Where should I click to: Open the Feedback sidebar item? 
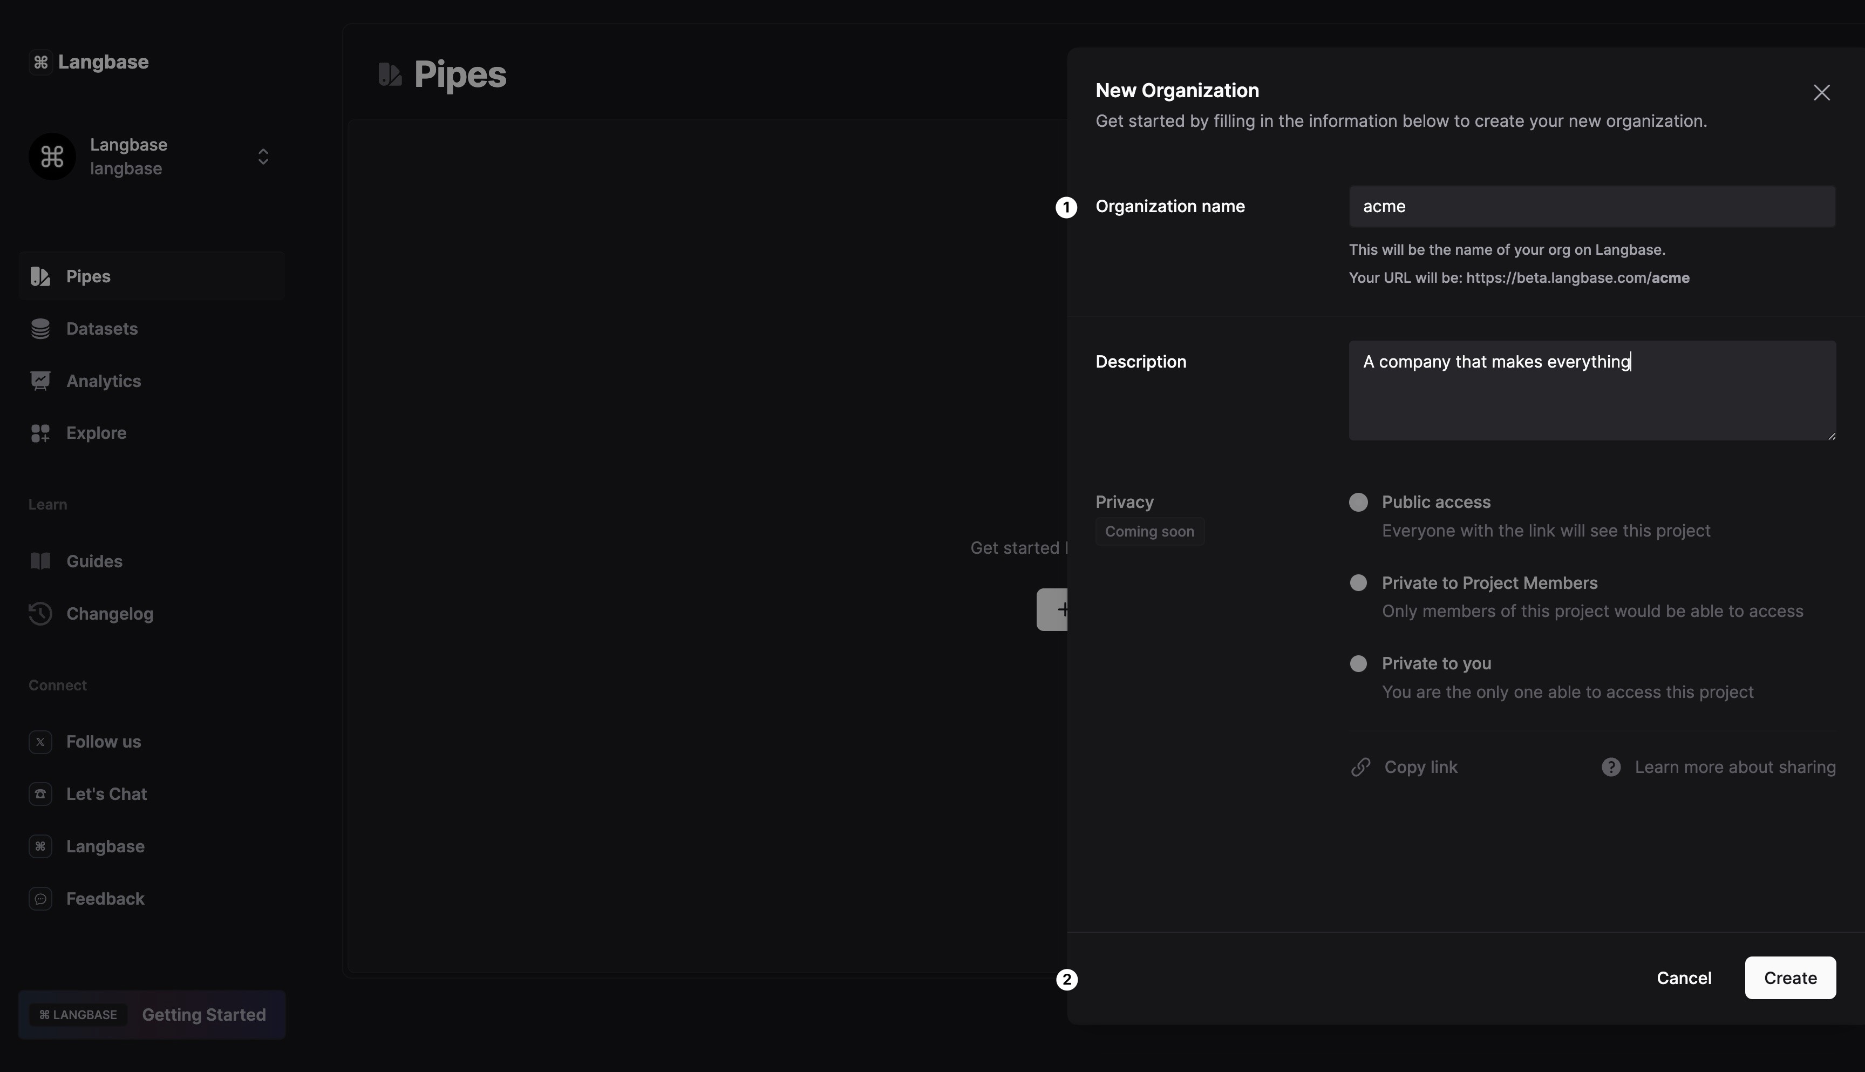pyautogui.click(x=105, y=899)
